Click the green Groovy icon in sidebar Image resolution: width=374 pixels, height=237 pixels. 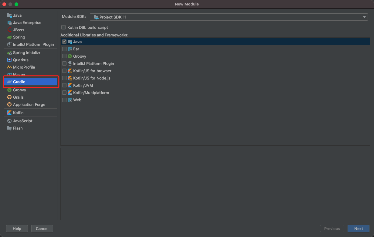(9, 90)
